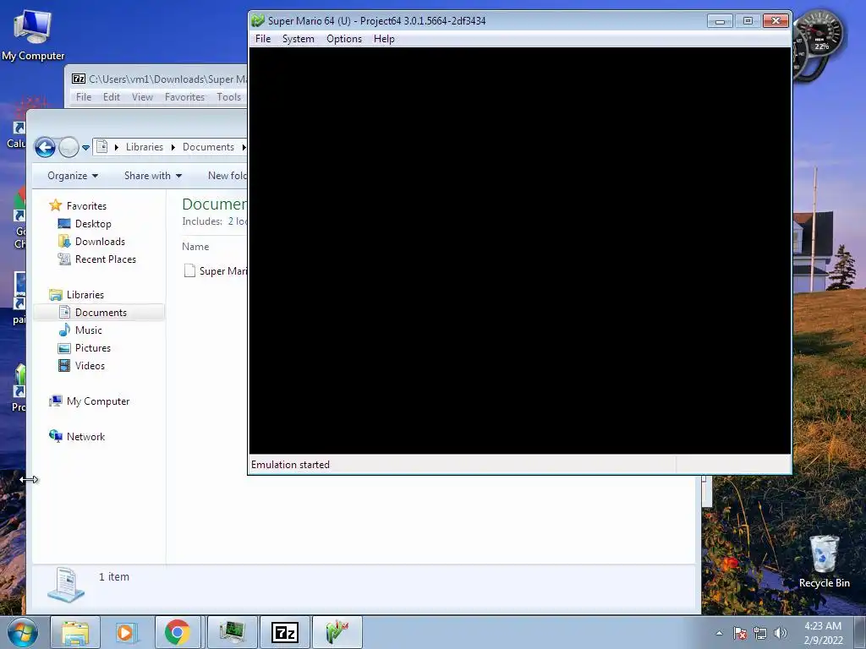Click Documents in the Explorer address bar

[x=208, y=147]
